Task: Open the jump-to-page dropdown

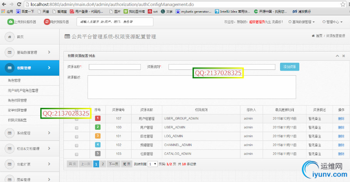Action: click(153, 164)
